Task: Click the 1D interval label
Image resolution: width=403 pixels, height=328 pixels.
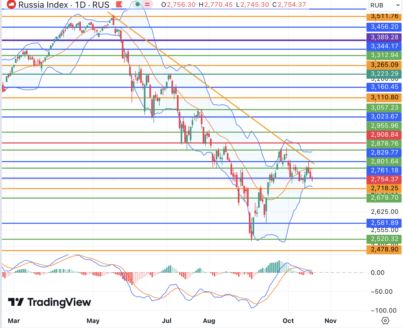Action: coord(81,5)
